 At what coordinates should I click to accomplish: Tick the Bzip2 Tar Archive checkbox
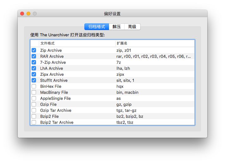34,122
